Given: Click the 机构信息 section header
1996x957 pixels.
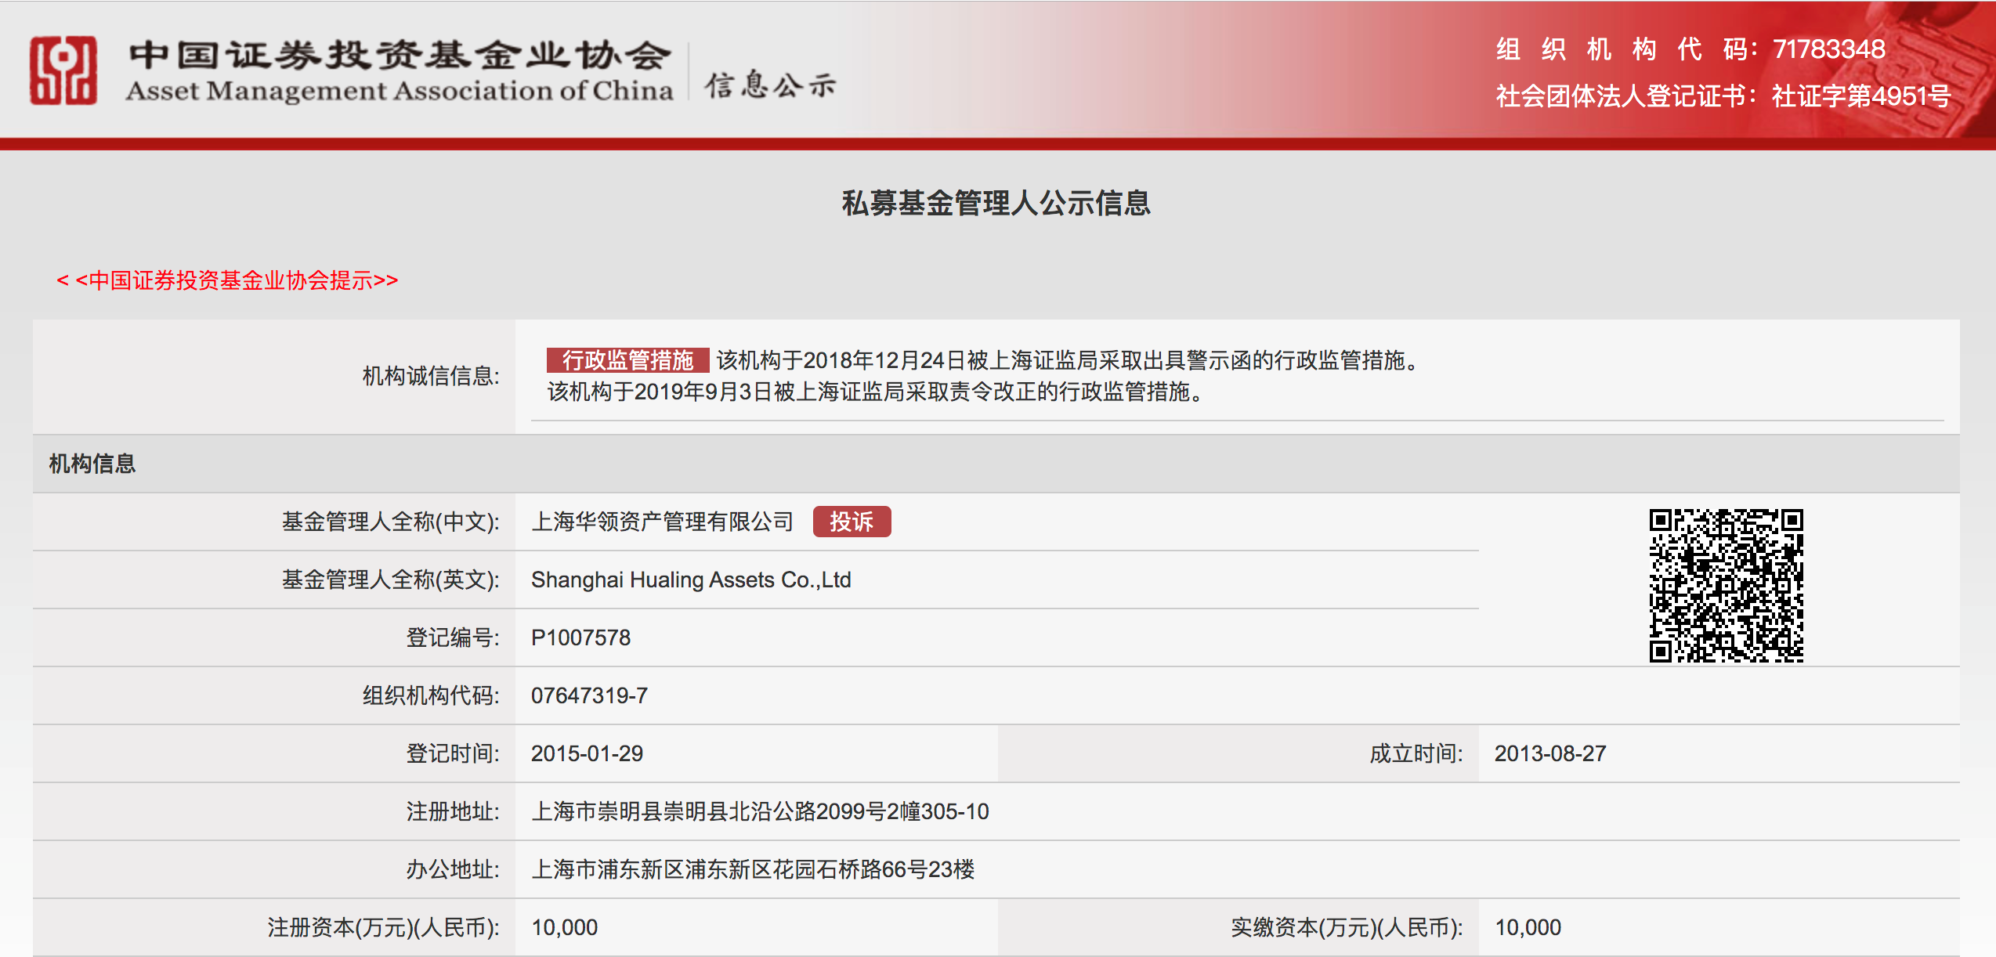Looking at the screenshot, I should click(92, 464).
